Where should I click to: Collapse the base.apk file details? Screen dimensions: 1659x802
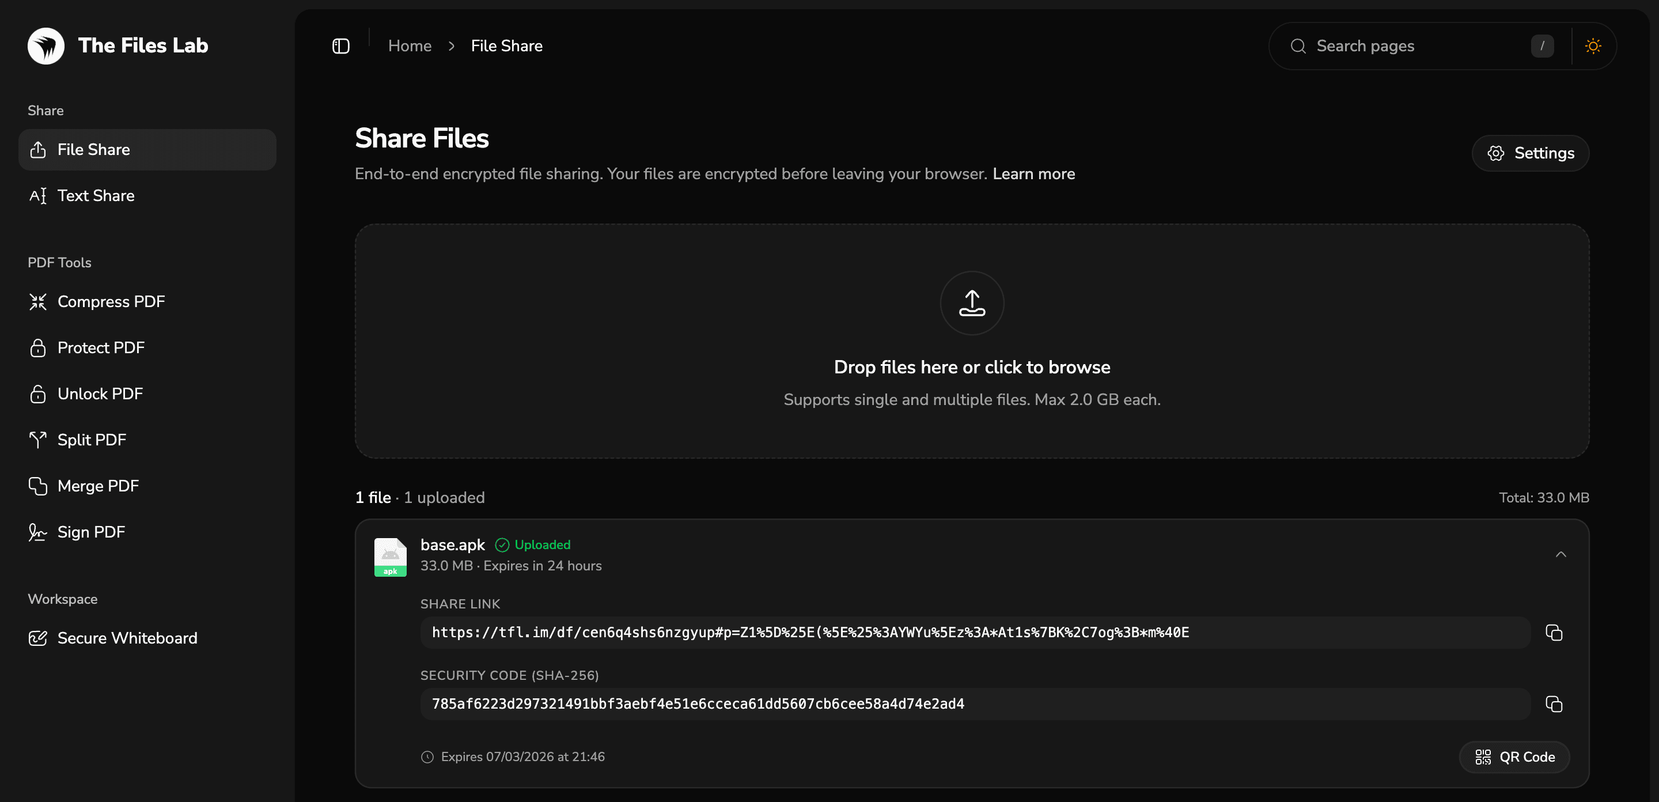coord(1561,555)
